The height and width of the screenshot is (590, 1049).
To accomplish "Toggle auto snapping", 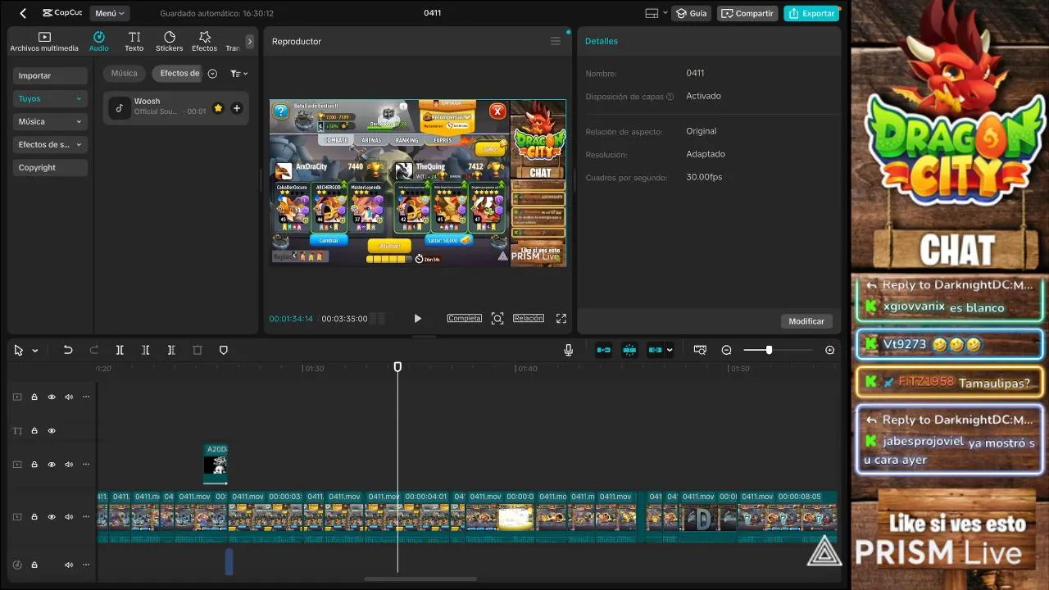I will point(629,350).
